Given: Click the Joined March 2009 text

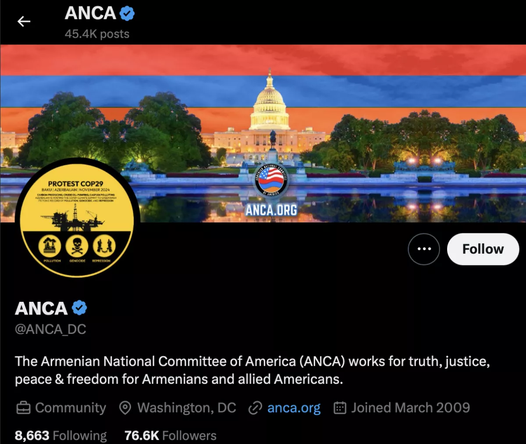Looking at the screenshot, I should click(x=410, y=408).
